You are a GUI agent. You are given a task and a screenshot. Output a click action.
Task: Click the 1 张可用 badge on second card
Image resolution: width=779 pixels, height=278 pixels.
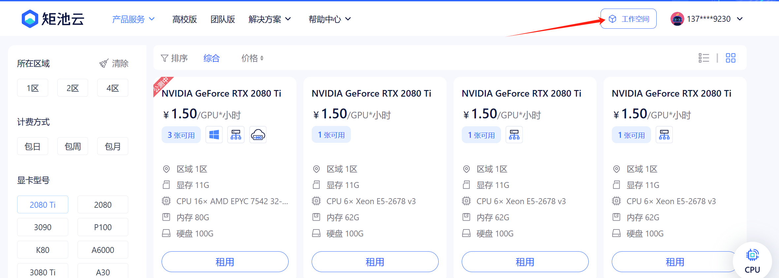point(331,135)
